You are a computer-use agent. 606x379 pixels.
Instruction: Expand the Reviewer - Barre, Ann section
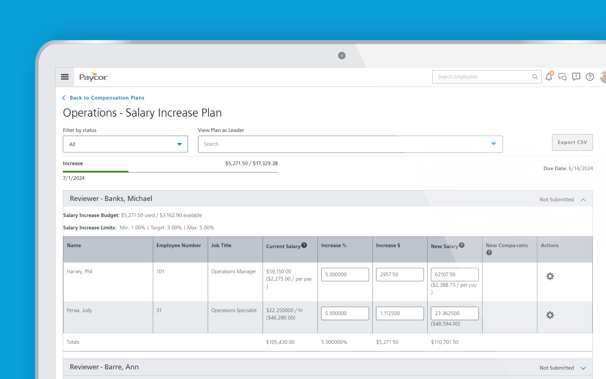(x=583, y=368)
